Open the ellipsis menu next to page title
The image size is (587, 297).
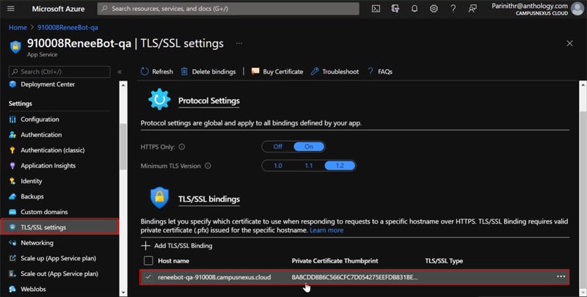click(x=239, y=43)
